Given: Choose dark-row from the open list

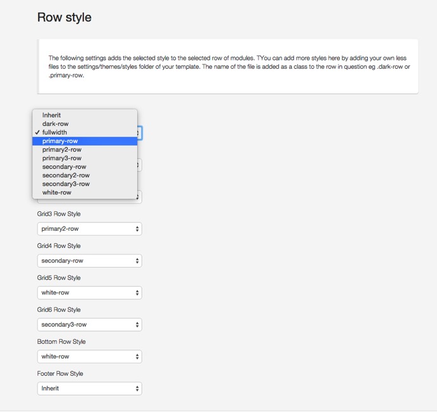Looking at the screenshot, I should [x=84, y=124].
